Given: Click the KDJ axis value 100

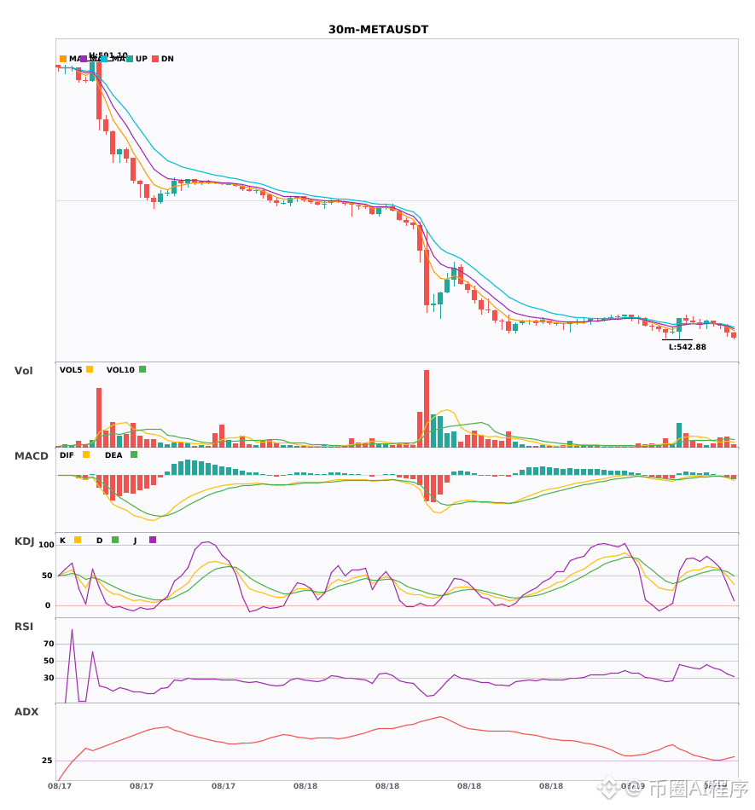Looking at the screenshot, I should (46, 545).
